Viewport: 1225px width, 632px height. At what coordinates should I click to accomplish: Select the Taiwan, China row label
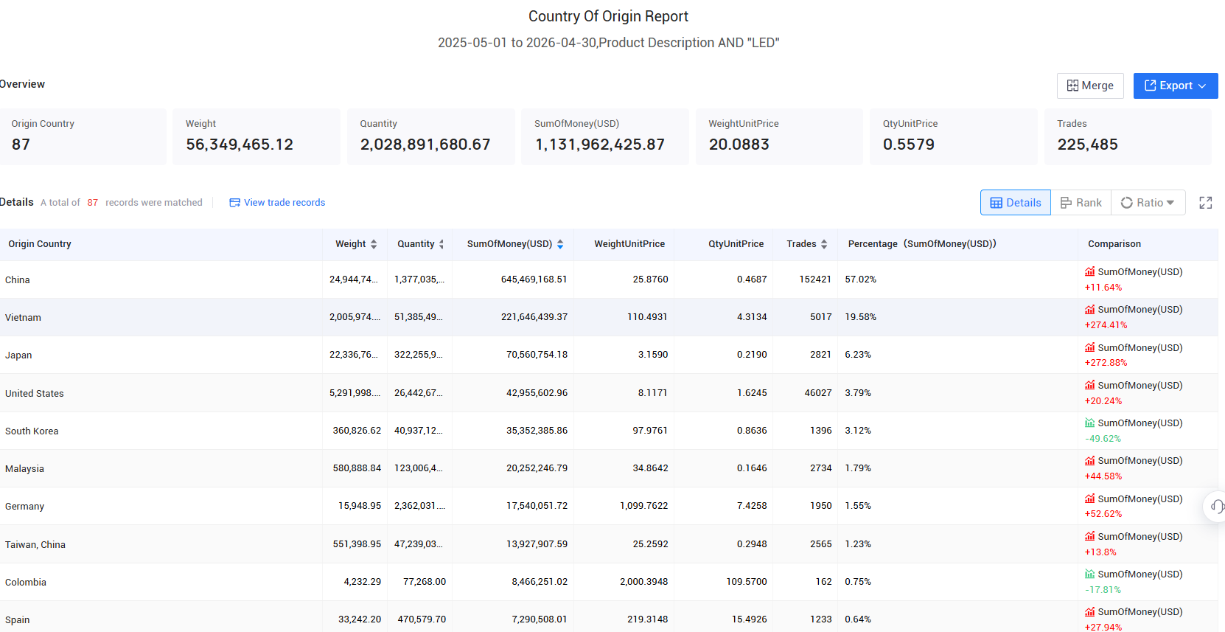pos(35,545)
